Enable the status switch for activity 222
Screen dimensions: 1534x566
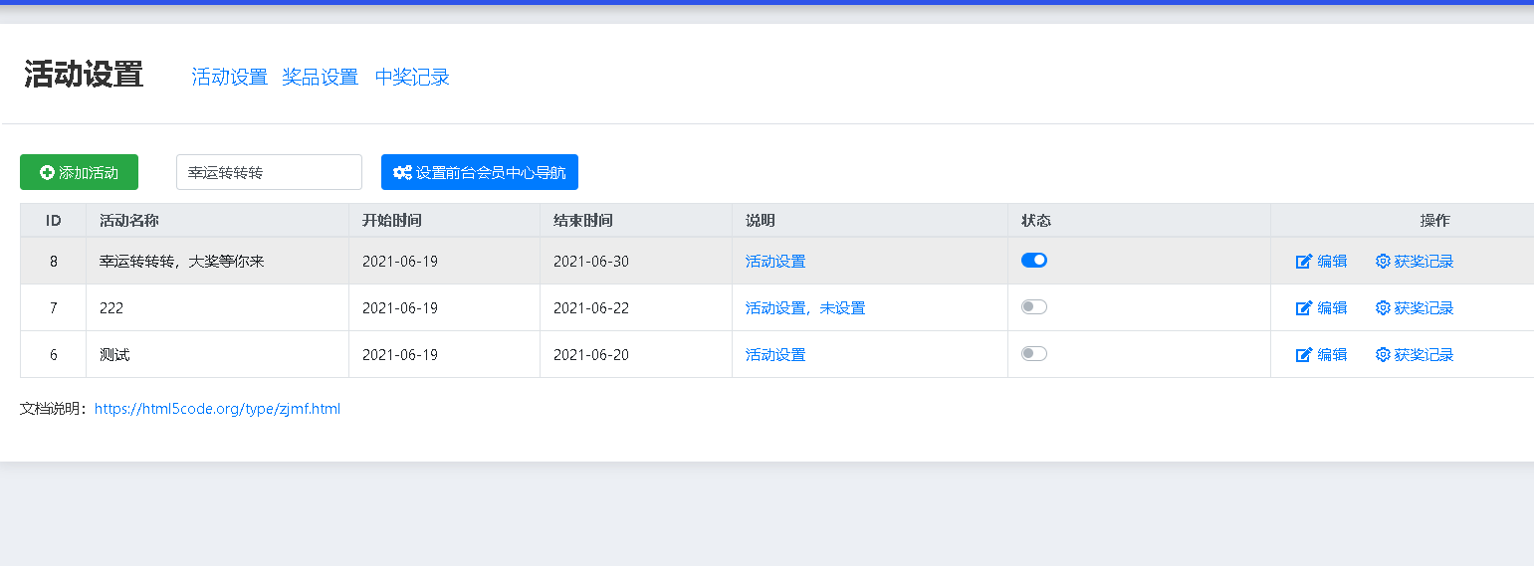tap(1034, 307)
